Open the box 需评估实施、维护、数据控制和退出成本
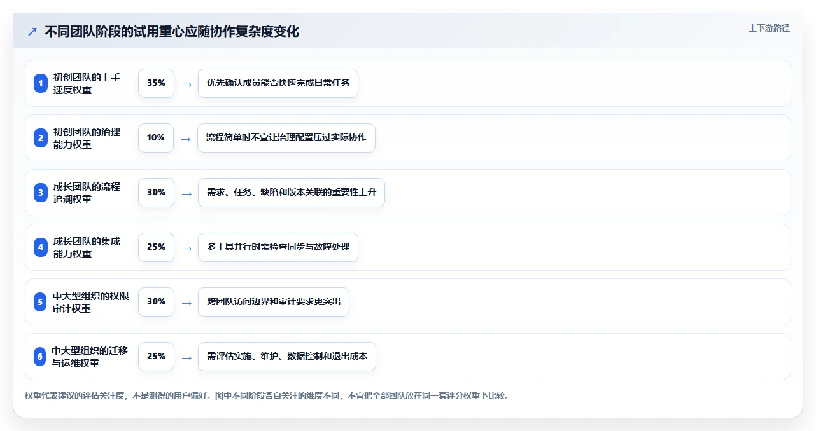The height and width of the screenshot is (431, 816). click(x=287, y=357)
